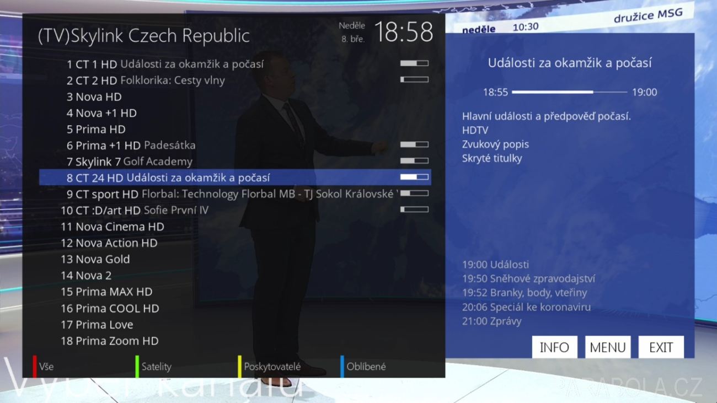Click the Neděle 8. bře. date
The width and height of the screenshot is (717, 403).
coord(352,33)
